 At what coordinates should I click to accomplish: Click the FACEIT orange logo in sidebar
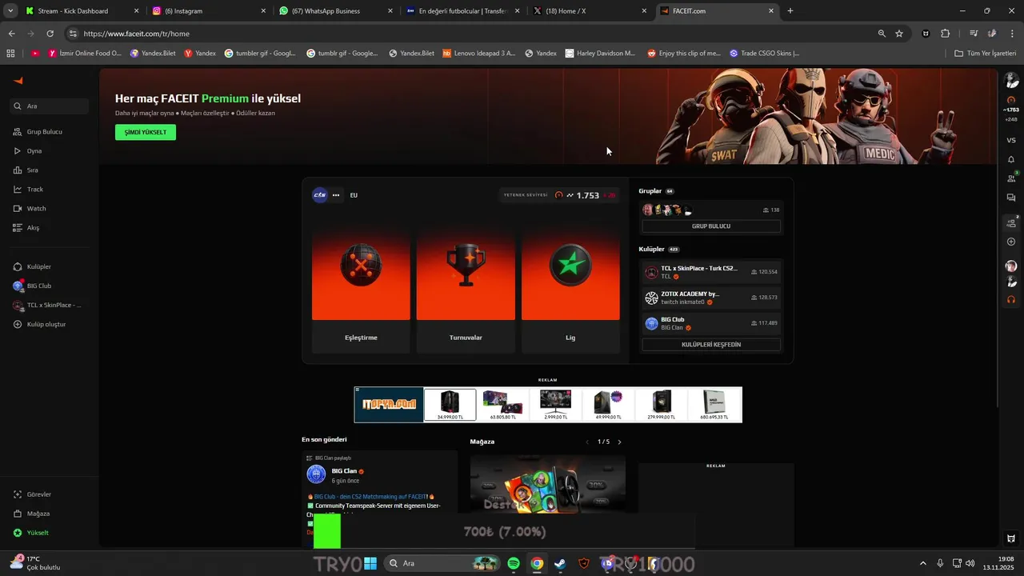[x=18, y=81]
